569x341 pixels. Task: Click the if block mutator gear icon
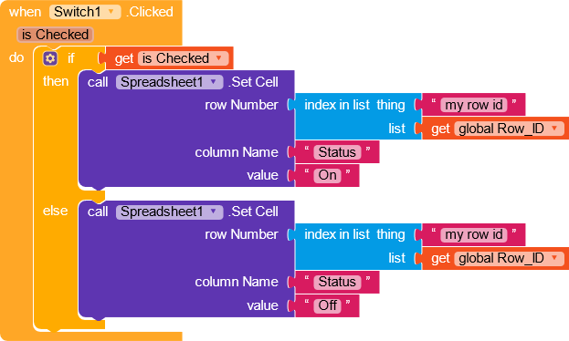click(50, 58)
